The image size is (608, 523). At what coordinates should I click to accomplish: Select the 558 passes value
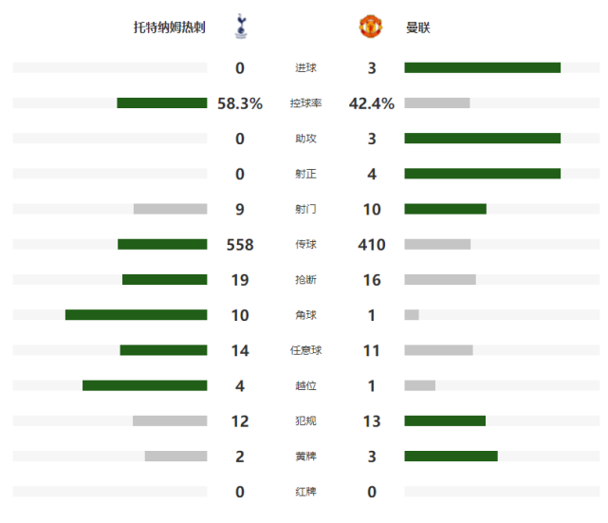pyautogui.click(x=240, y=245)
